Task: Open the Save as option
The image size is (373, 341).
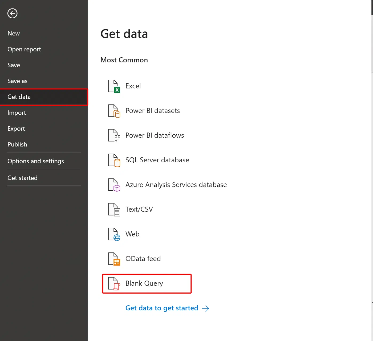Action: (18, 81)
